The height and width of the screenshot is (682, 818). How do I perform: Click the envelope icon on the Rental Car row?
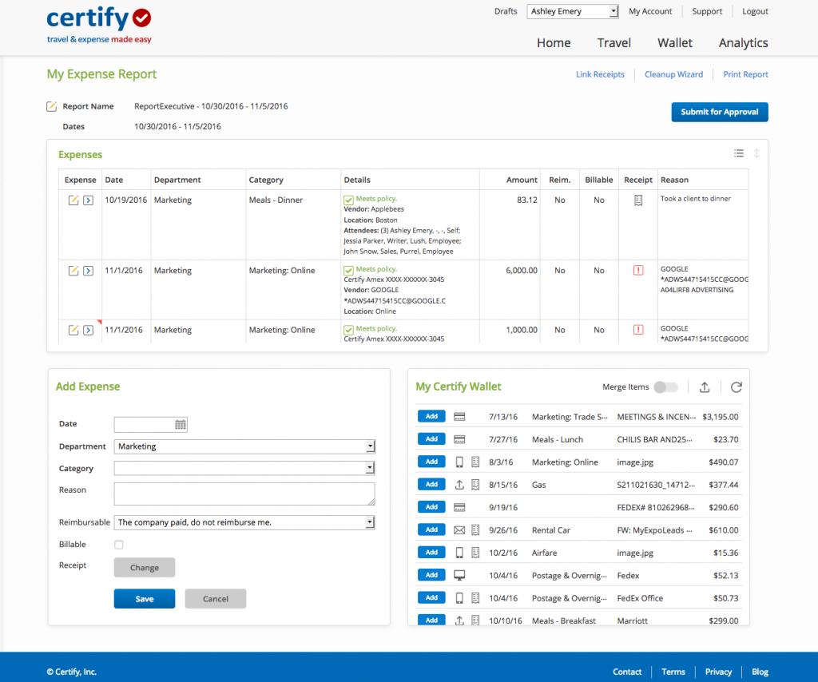[461, 529]
